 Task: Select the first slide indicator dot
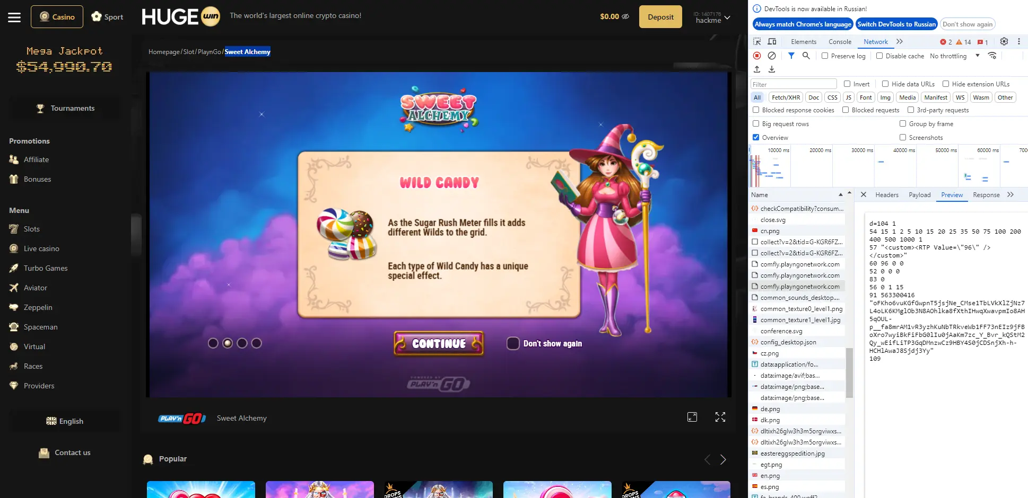point(213,343)
